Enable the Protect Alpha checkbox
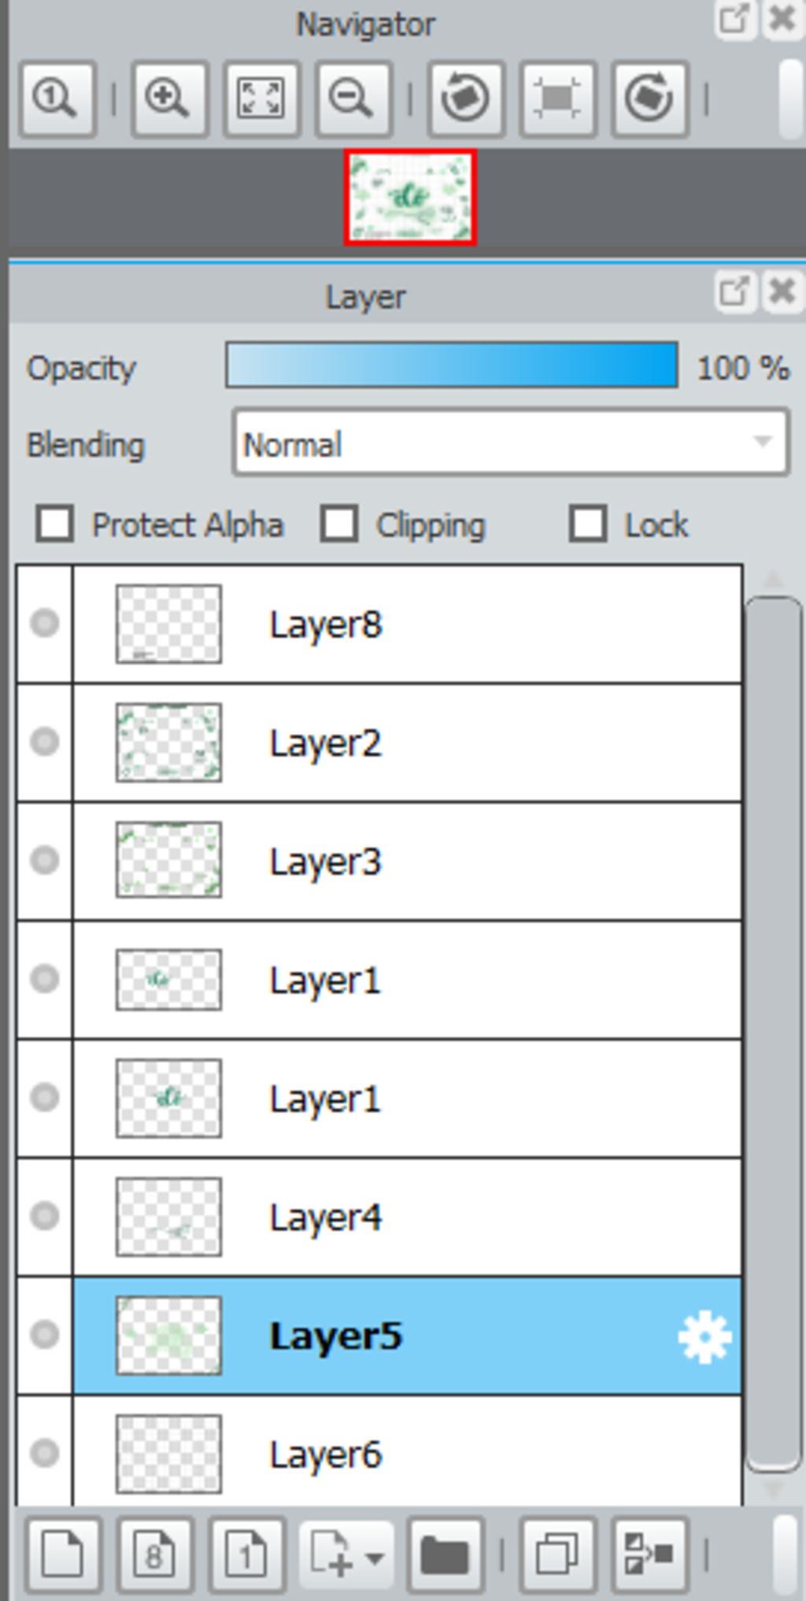The height and width of the screenshot is (1601, 806). 54,524
